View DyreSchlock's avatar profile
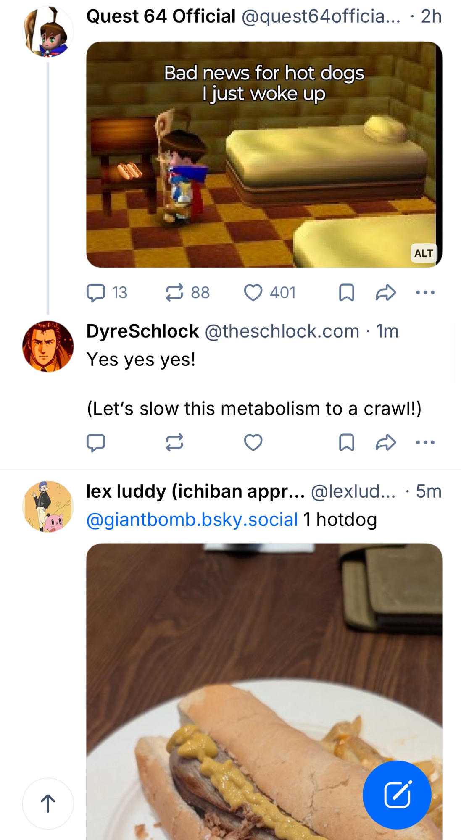The height and width of the screenshot is (840, 461). [48, 346]
